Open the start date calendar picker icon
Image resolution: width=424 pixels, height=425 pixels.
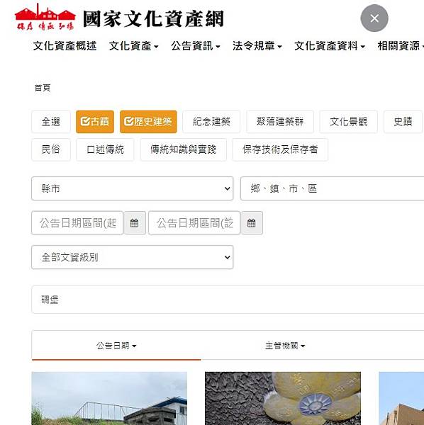click(134, 223)
